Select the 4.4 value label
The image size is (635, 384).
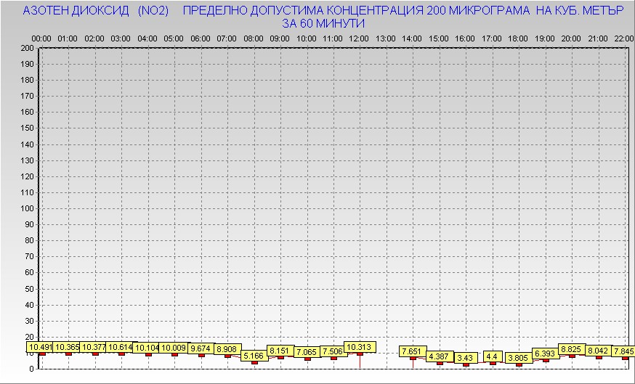[492, 356]
